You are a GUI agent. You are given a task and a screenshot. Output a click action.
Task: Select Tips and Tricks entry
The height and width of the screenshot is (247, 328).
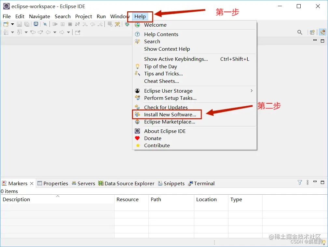(x=195, y=73)
